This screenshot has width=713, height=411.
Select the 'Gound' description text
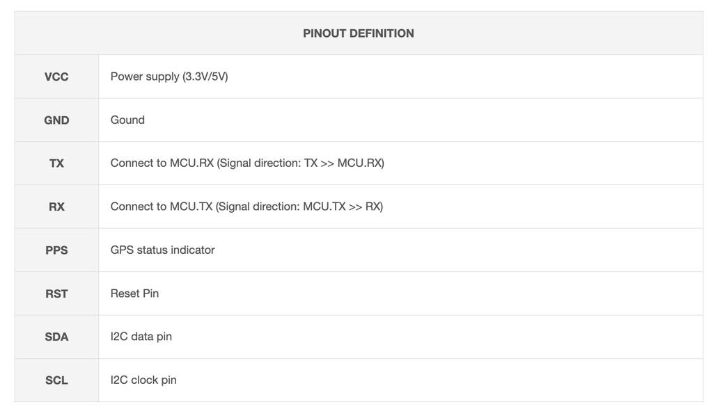(127, 120)
